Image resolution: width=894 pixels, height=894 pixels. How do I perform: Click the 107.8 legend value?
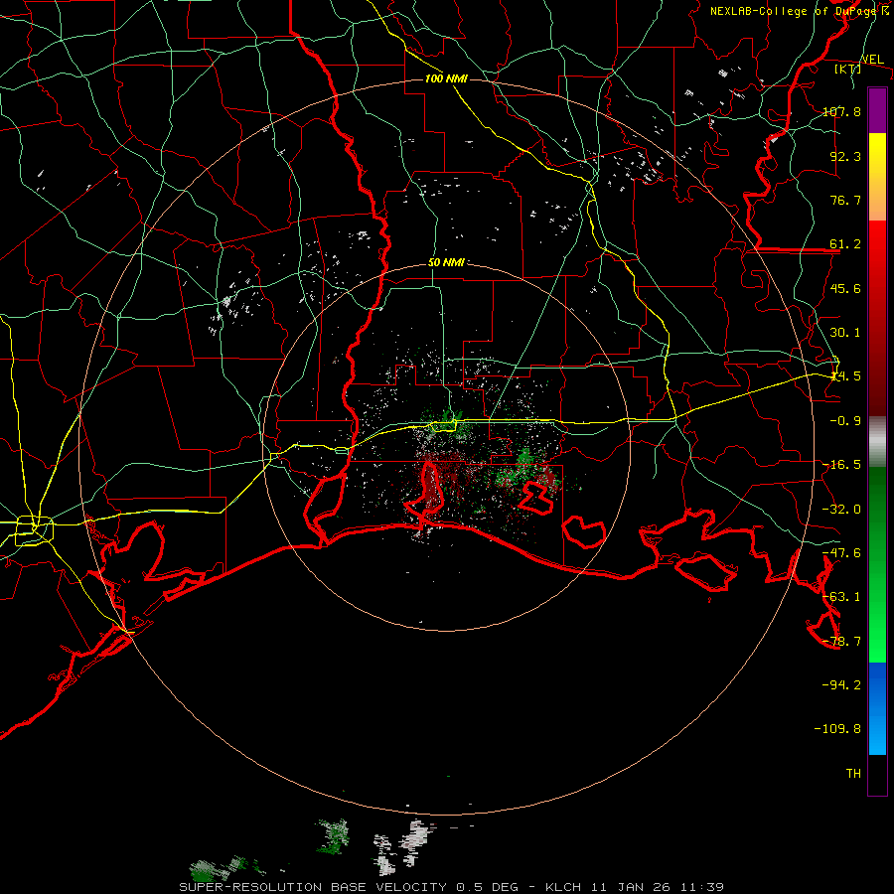coord(841,111)
